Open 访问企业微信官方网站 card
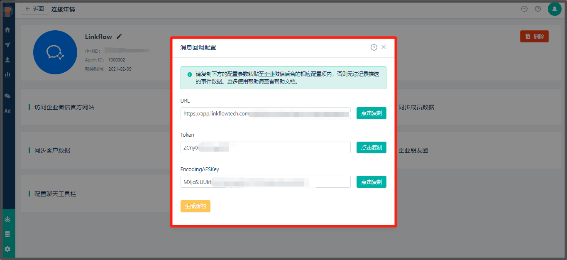The height and width of the screenshot is (260, 567). click(x=95, y=107)
